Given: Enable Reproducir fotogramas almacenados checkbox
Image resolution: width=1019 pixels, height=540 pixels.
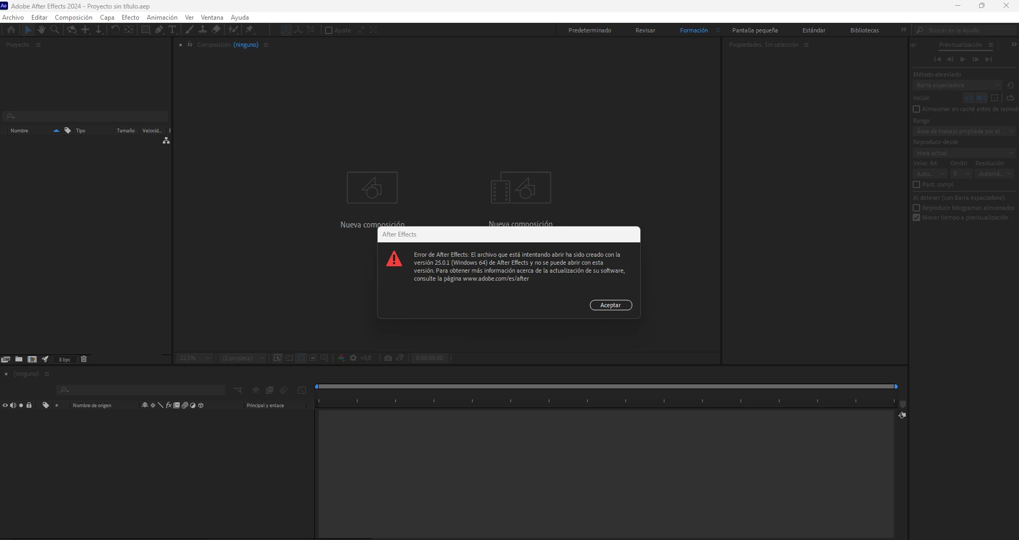Looking at the screenshot, I should pyautogui.click(x=916, y=208).
